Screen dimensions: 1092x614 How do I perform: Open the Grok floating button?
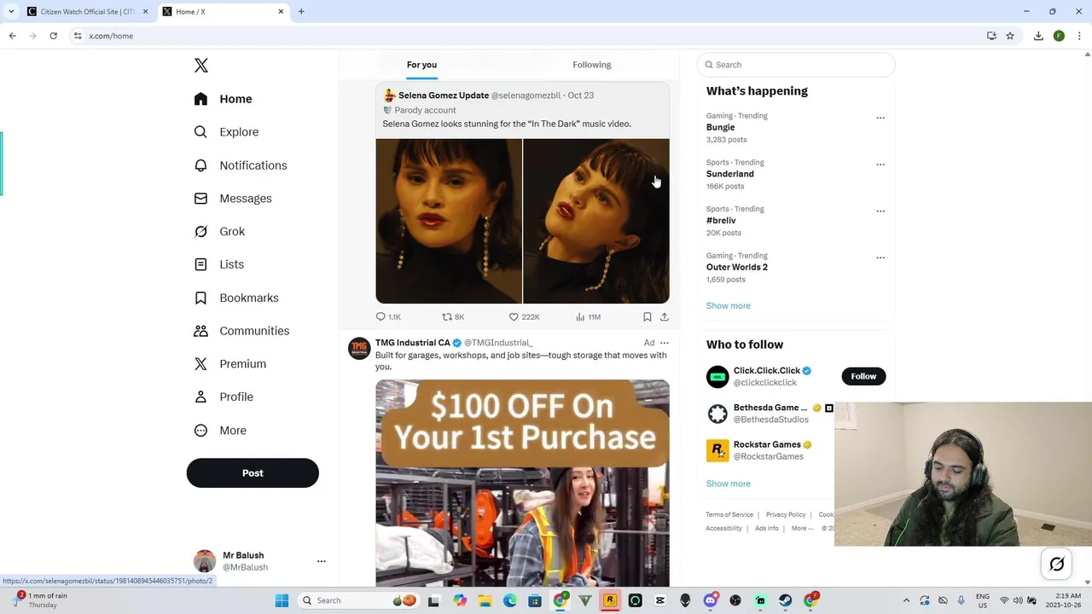coord(1057,564)
